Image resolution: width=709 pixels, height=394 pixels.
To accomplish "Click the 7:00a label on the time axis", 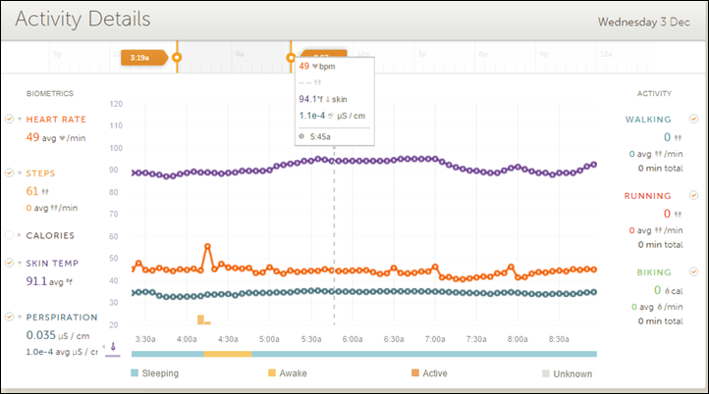I will click(435, 339).
